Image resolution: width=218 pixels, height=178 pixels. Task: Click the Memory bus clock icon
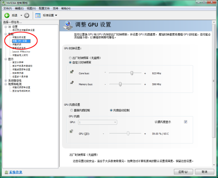[72, 82]
